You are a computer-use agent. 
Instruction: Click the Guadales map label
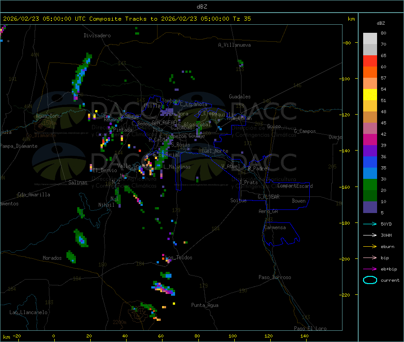pos(240,97)
